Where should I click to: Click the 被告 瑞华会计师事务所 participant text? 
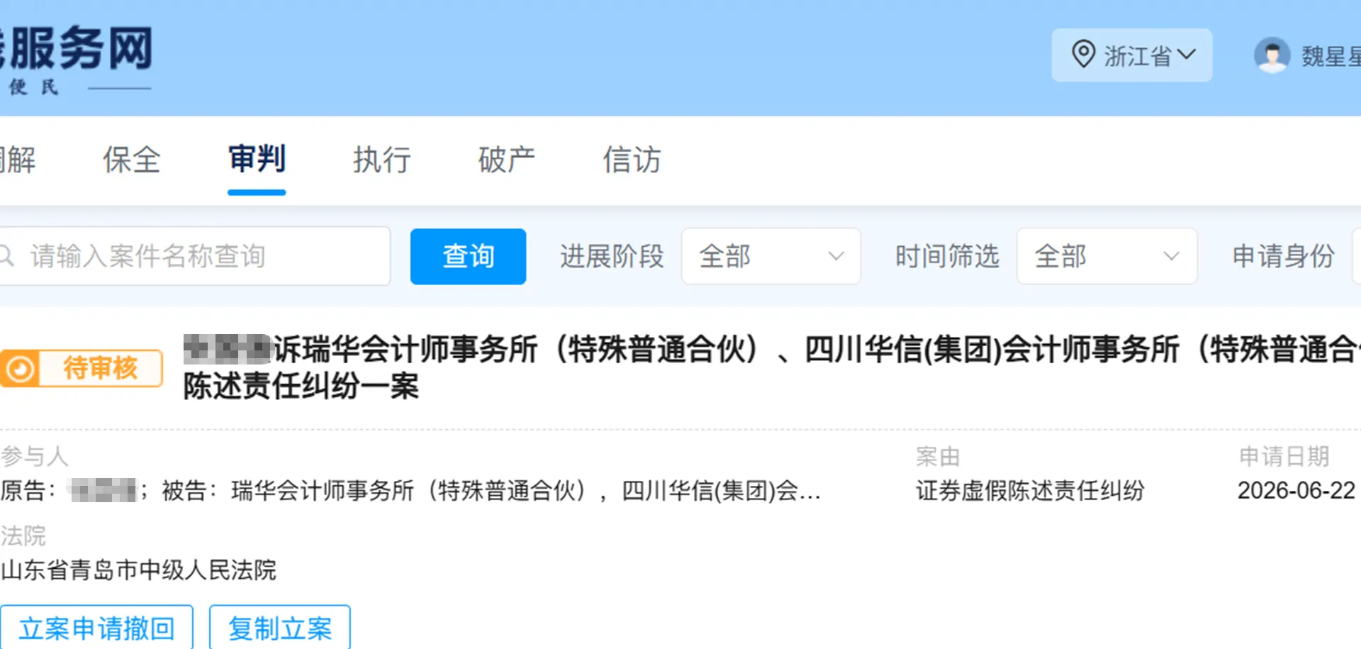pos(492,490)
